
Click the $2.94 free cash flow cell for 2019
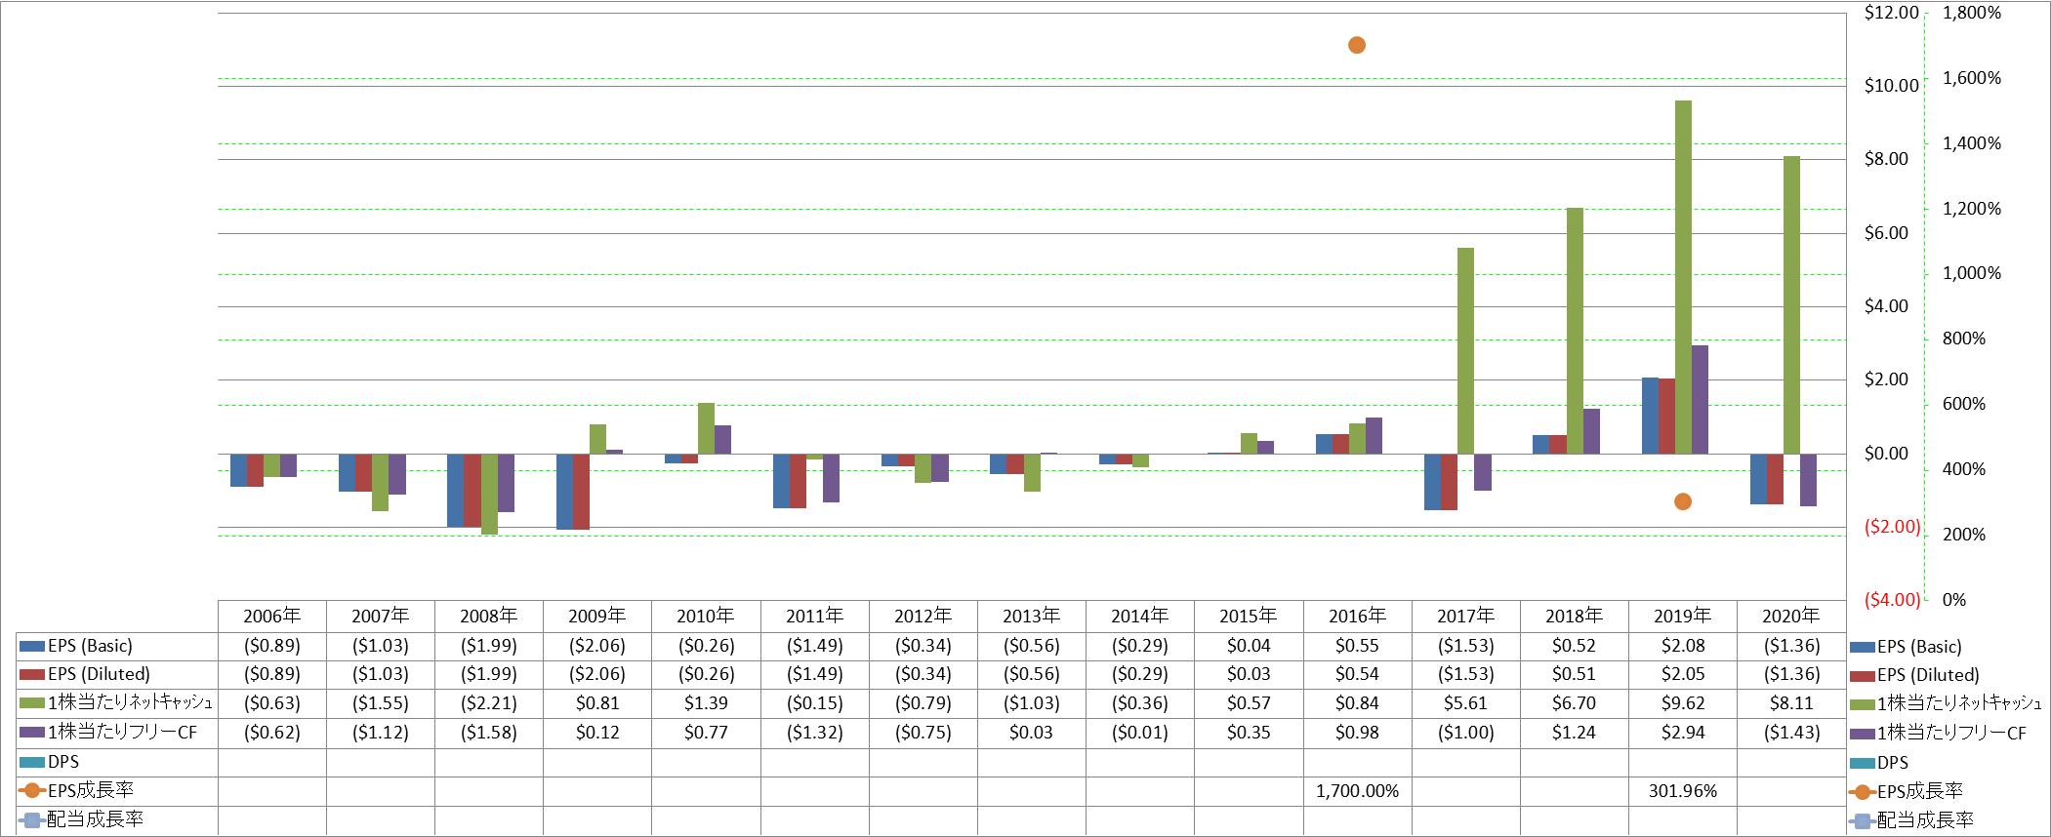click(1683, 733)
